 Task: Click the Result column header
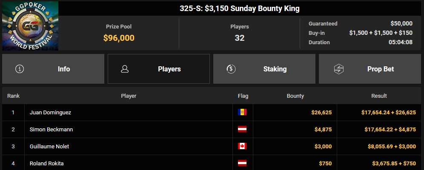tap(379, 96)
